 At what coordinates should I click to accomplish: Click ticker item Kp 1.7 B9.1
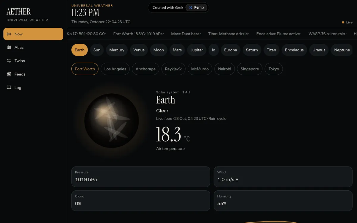(x=86, y=34)
